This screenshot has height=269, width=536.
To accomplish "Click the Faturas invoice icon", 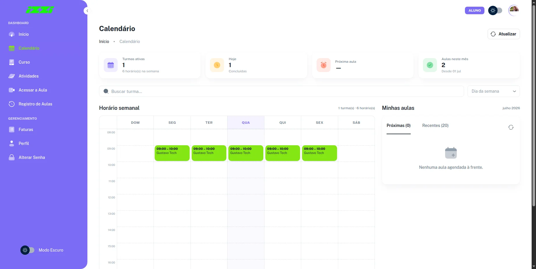I will tap(12, 130).
